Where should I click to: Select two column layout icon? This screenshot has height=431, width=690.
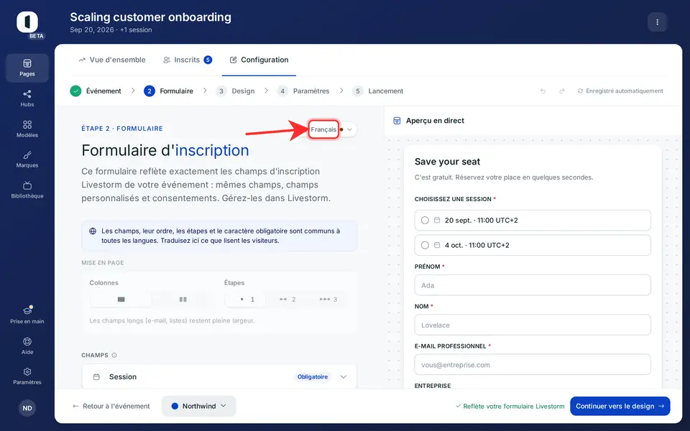coord(183,300)
